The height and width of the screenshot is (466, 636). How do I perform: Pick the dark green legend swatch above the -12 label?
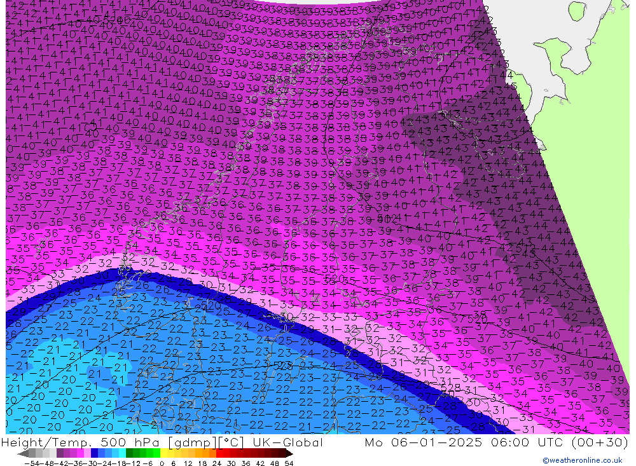click(x=129, y=453)
